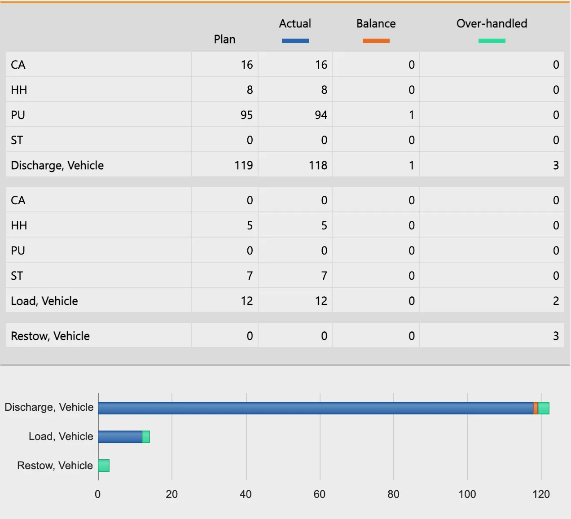This screenshot has width=571, height=519.
Task: Click Load, Vehicle Plan value 12
Action: [x=247, y=301]
